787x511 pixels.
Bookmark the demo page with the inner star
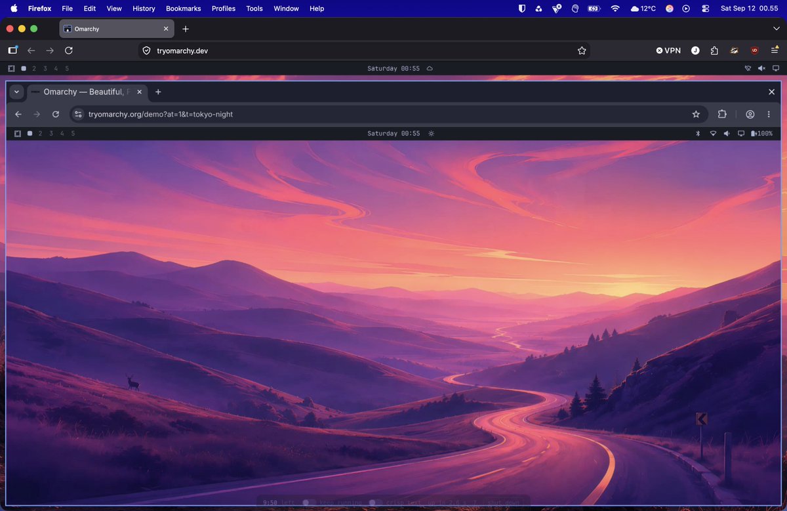[x=696, y=114]
